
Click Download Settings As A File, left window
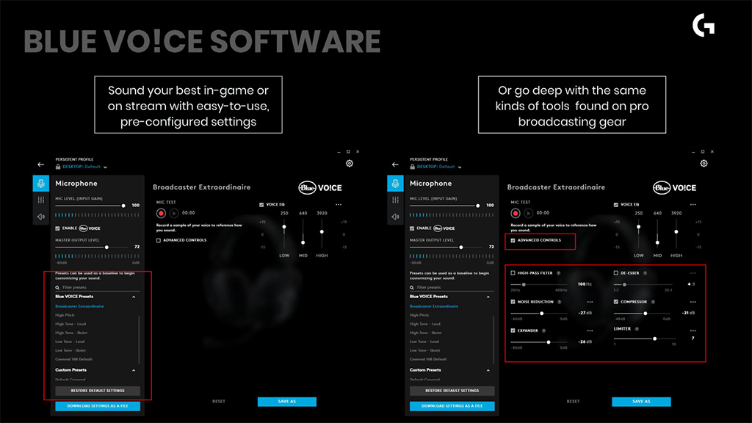pos(98,406)
